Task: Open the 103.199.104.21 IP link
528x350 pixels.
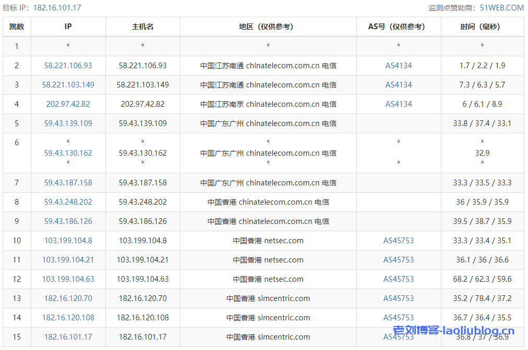Action: (68, 260)
